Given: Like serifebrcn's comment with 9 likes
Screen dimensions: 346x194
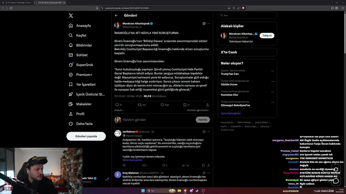Looking at the screenshot, I should [x=164, y=165].
